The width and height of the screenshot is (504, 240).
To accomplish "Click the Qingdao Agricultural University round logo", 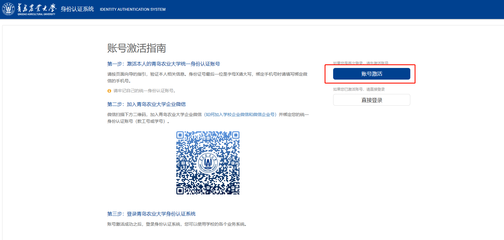I will pyautogui.click(x=8, y=9).
